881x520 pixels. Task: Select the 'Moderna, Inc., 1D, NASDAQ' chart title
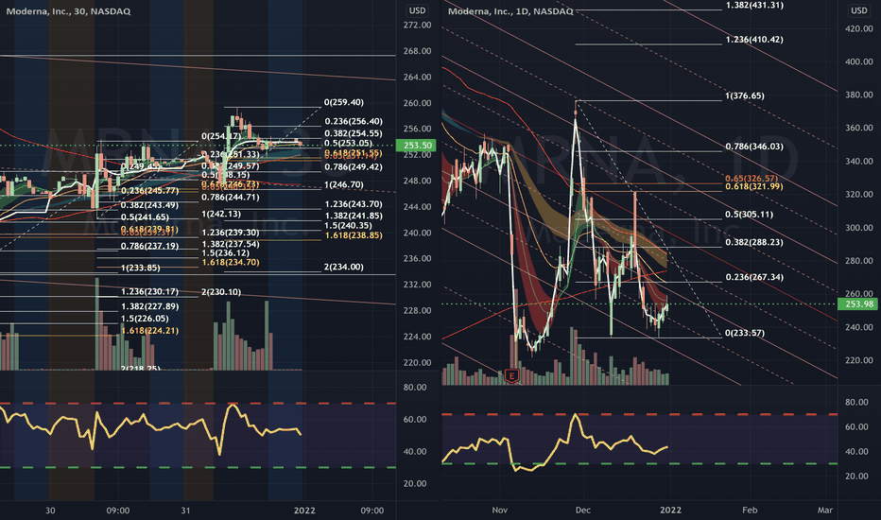[x=510, y=11]
